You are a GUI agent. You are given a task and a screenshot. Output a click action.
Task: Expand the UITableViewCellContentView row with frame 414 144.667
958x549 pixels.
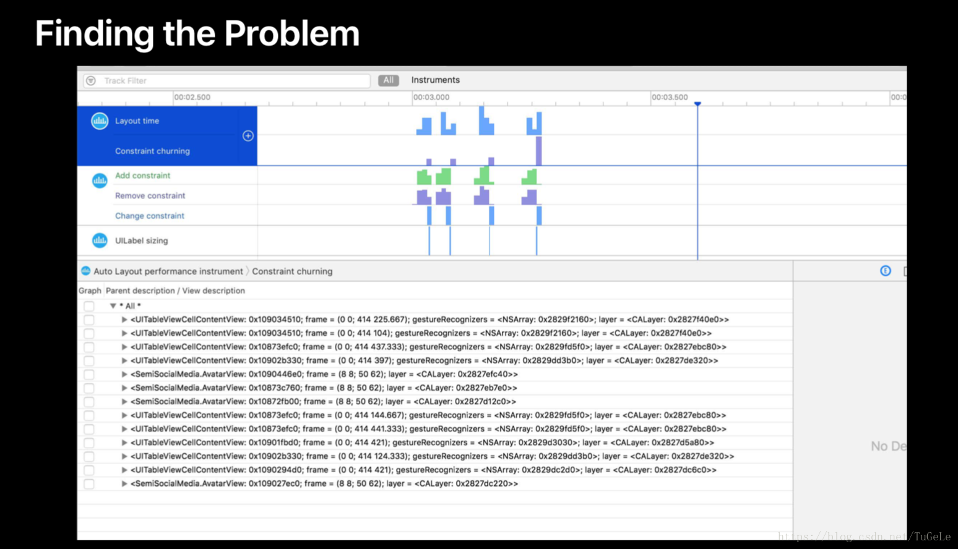click(x=124, y=415)
